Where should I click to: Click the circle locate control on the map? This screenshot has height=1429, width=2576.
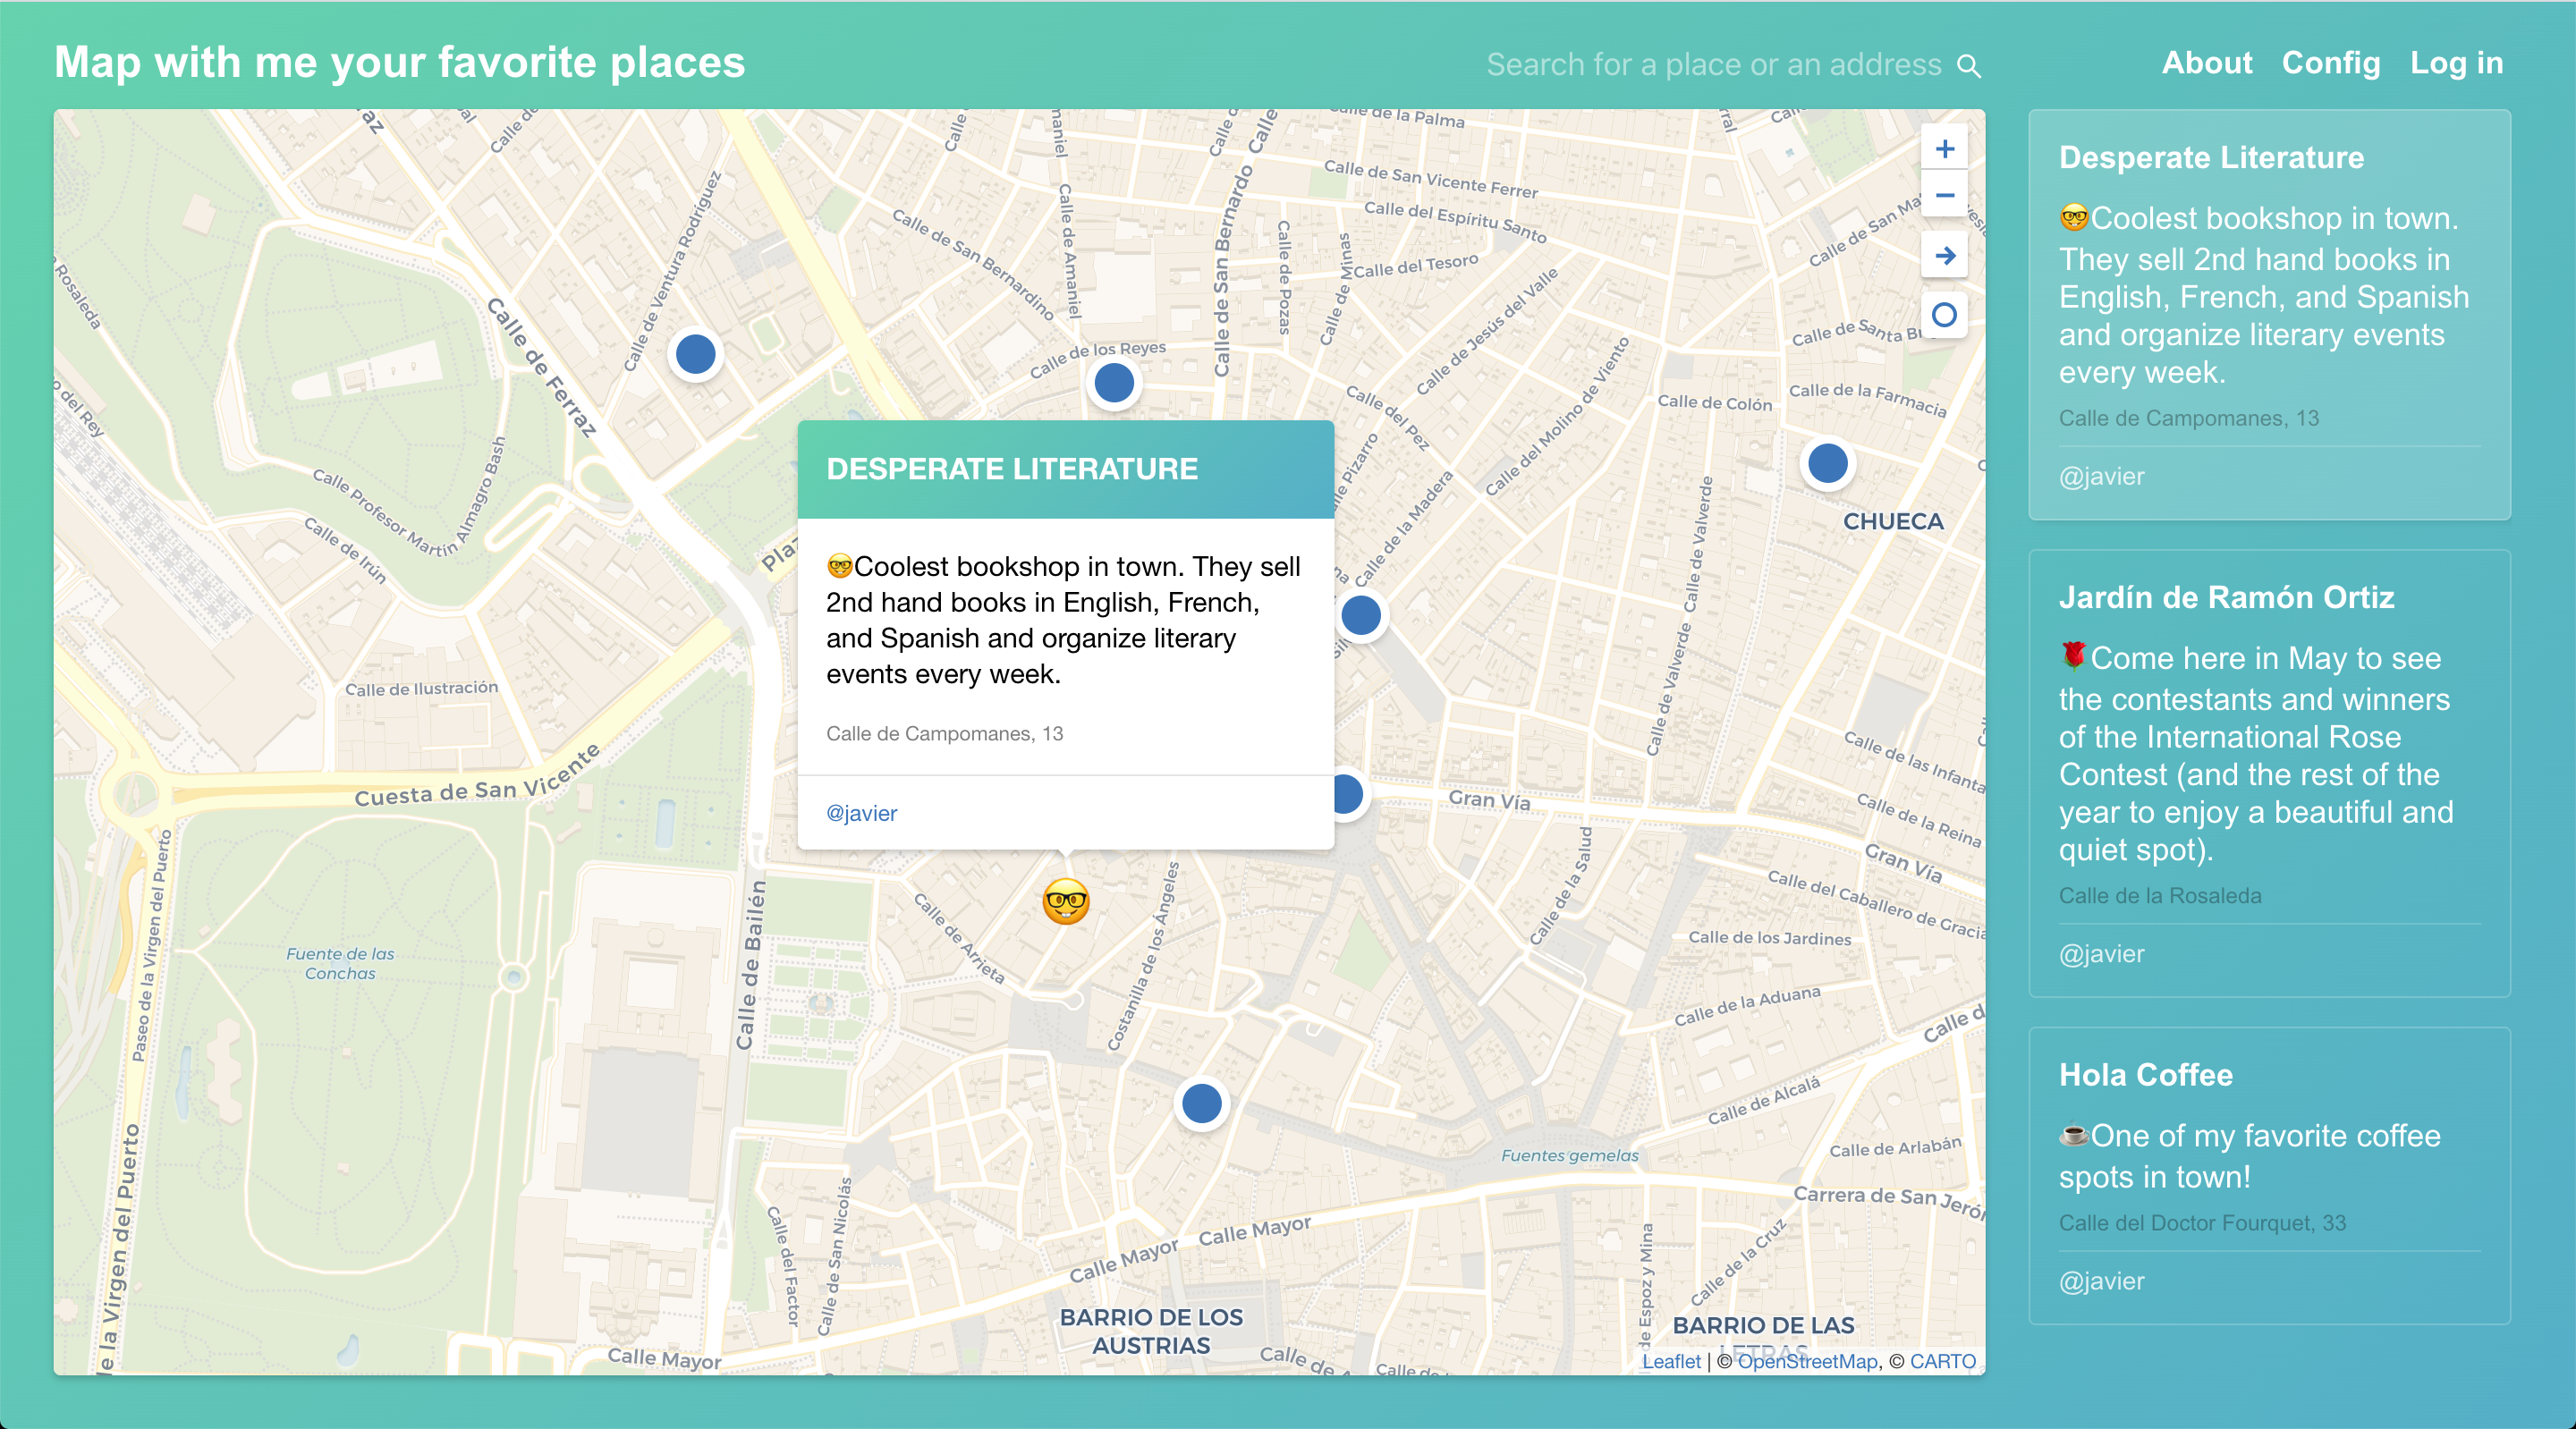click(x=1944, y=315)
